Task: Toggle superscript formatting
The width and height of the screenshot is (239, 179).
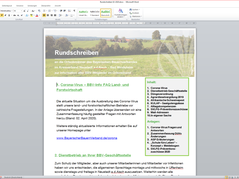Action: (x=22, y=15)
